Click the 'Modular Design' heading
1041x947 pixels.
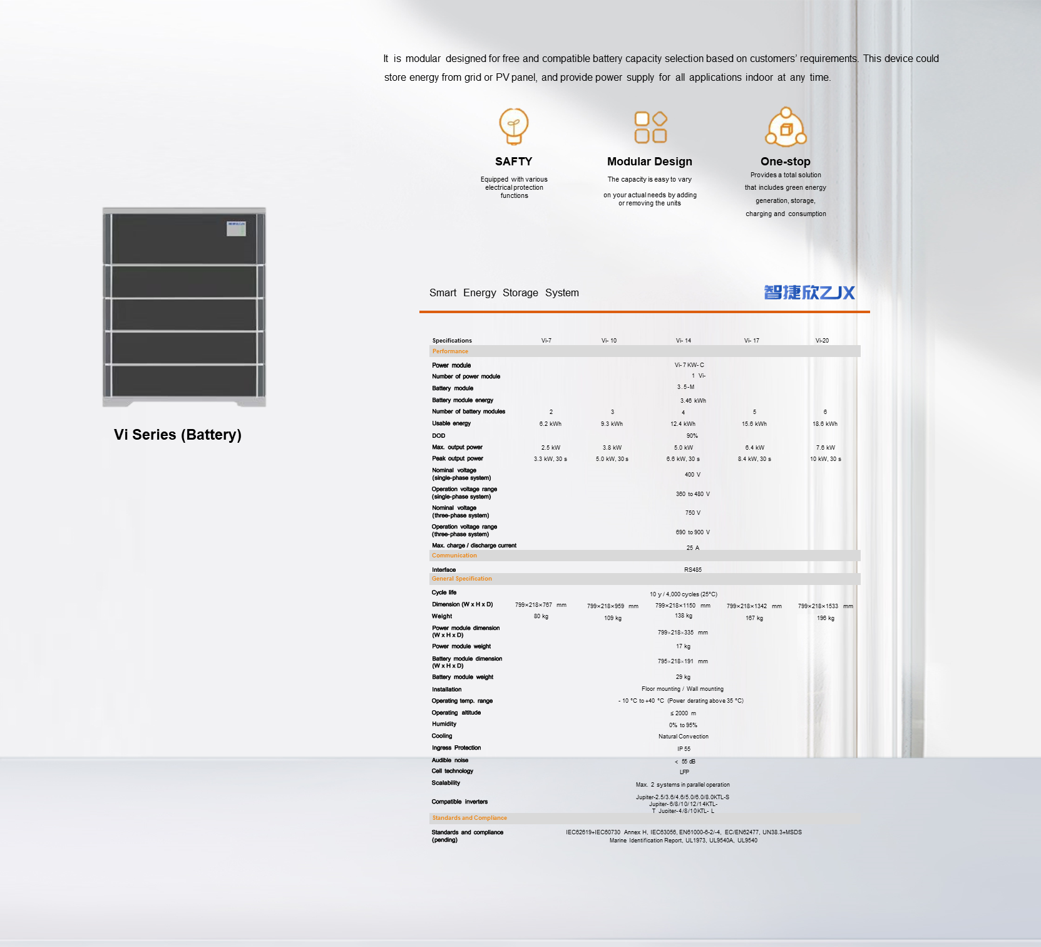650,162
